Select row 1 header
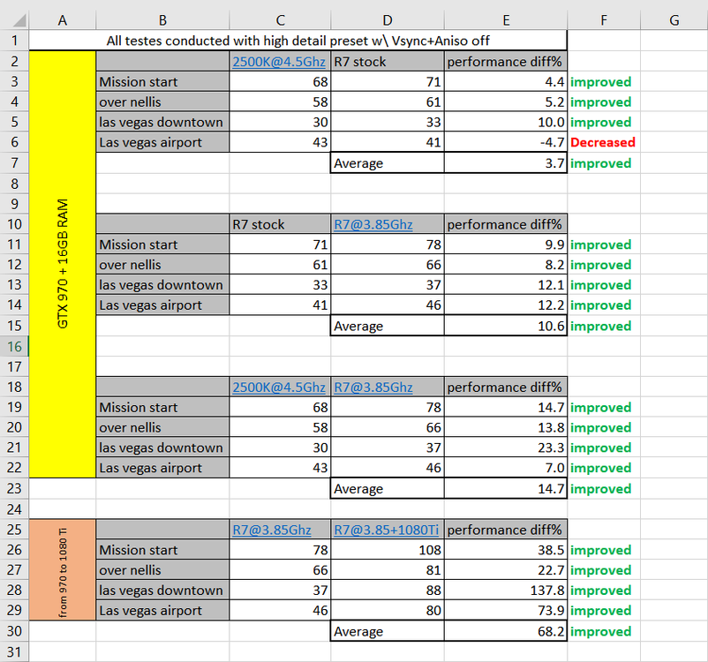The width and height of the screenshot is (708, 662). pyautogui.click(x=16, y=41)
